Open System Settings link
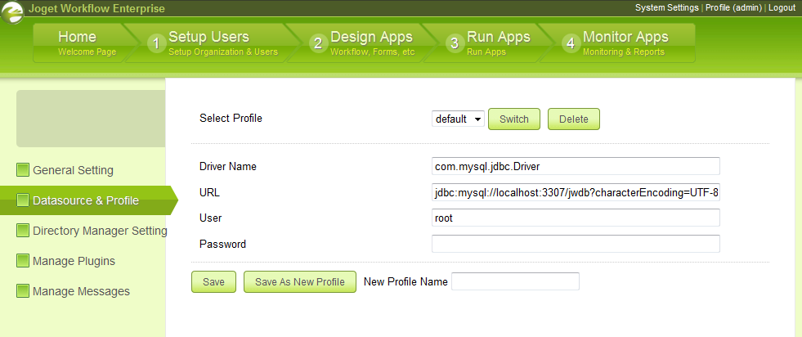 pyautogui.click(x=666, y=7)
